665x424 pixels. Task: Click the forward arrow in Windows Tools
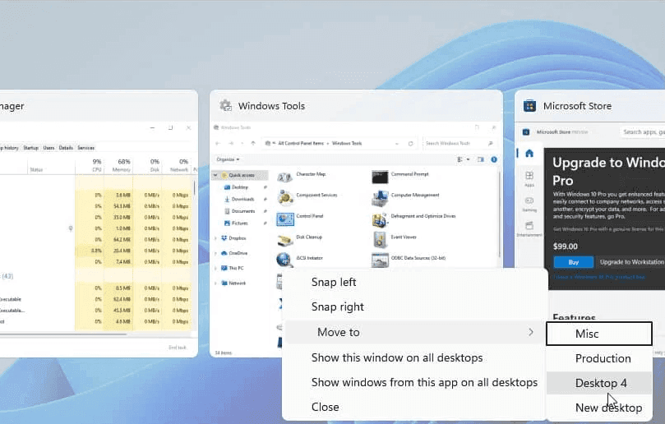click(x=231, y=143)
